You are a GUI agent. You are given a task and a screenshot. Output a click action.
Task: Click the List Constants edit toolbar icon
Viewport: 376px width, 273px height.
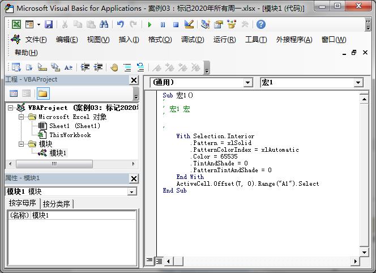click(29, 67)
